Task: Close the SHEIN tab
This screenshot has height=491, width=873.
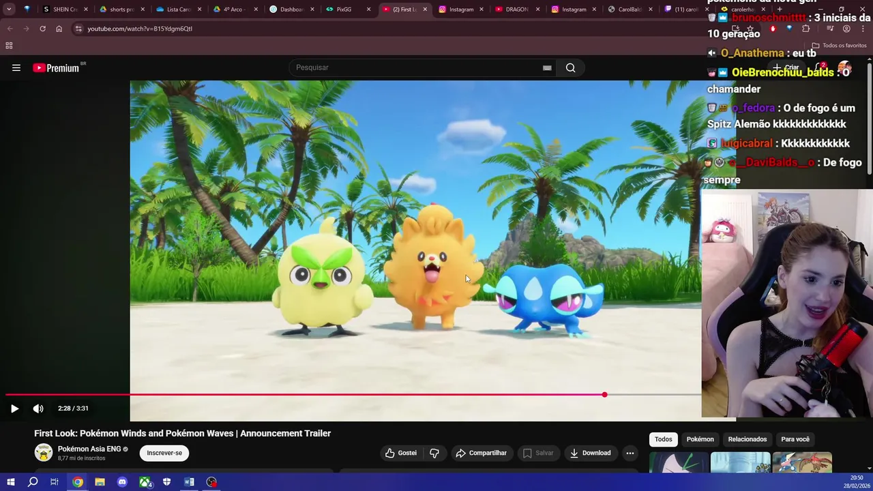Action: pos(86,10)
